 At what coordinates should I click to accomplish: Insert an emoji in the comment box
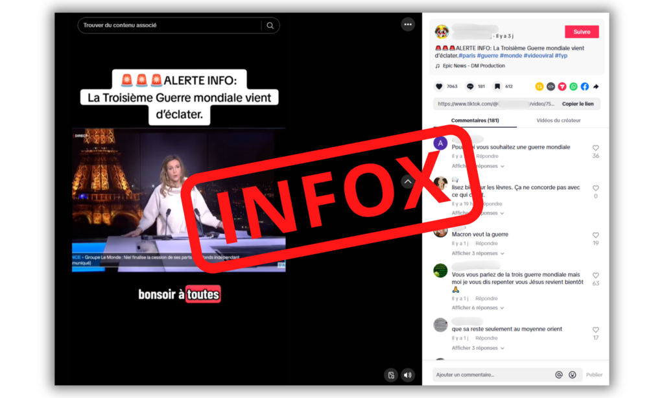click(x=573, y=375)
